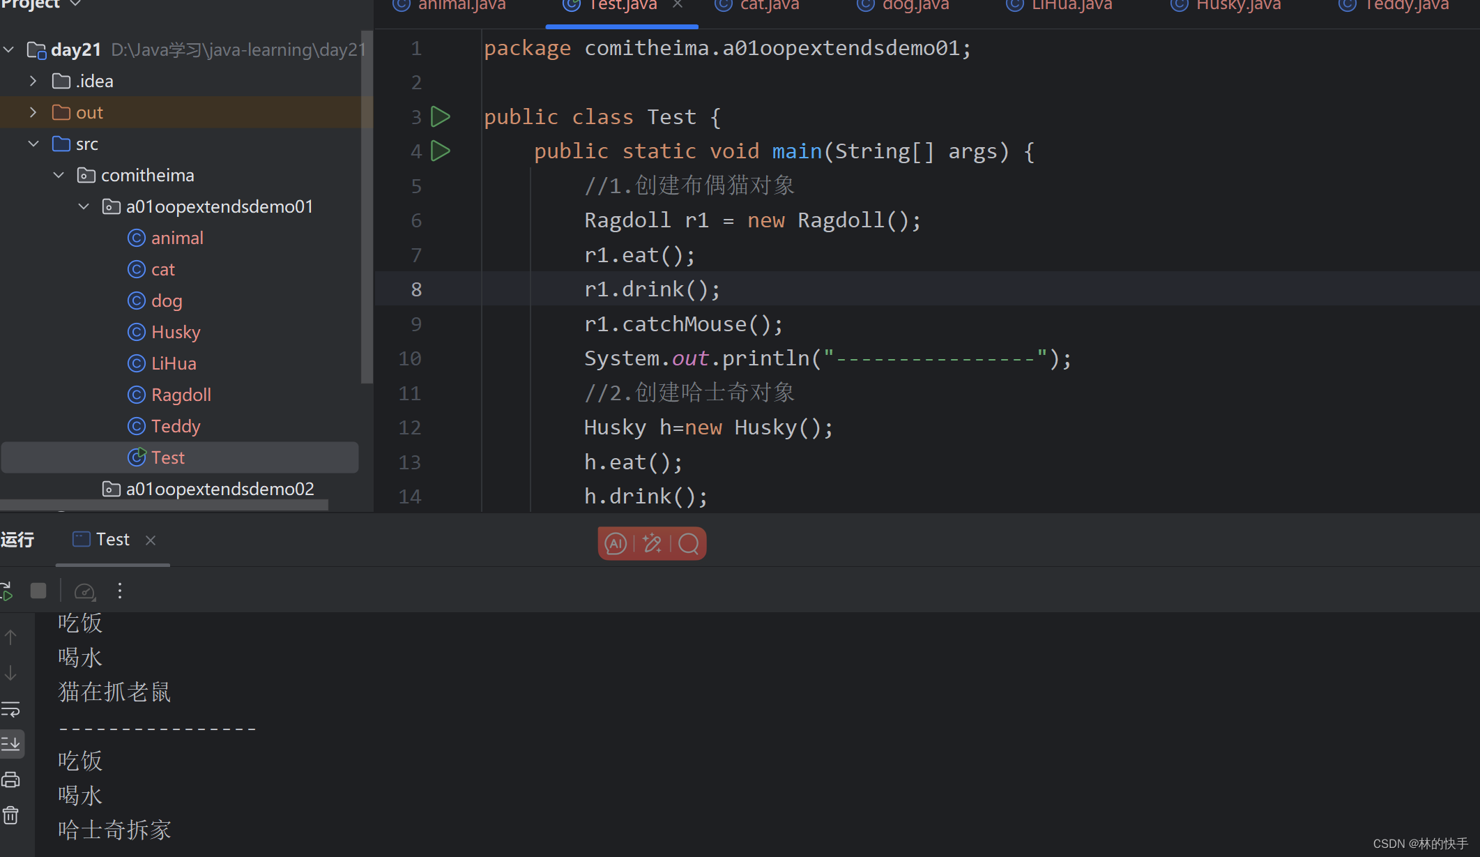1480x857 pixels.
Task: Print console output via printer icon
Action: [x=10, y=780]
